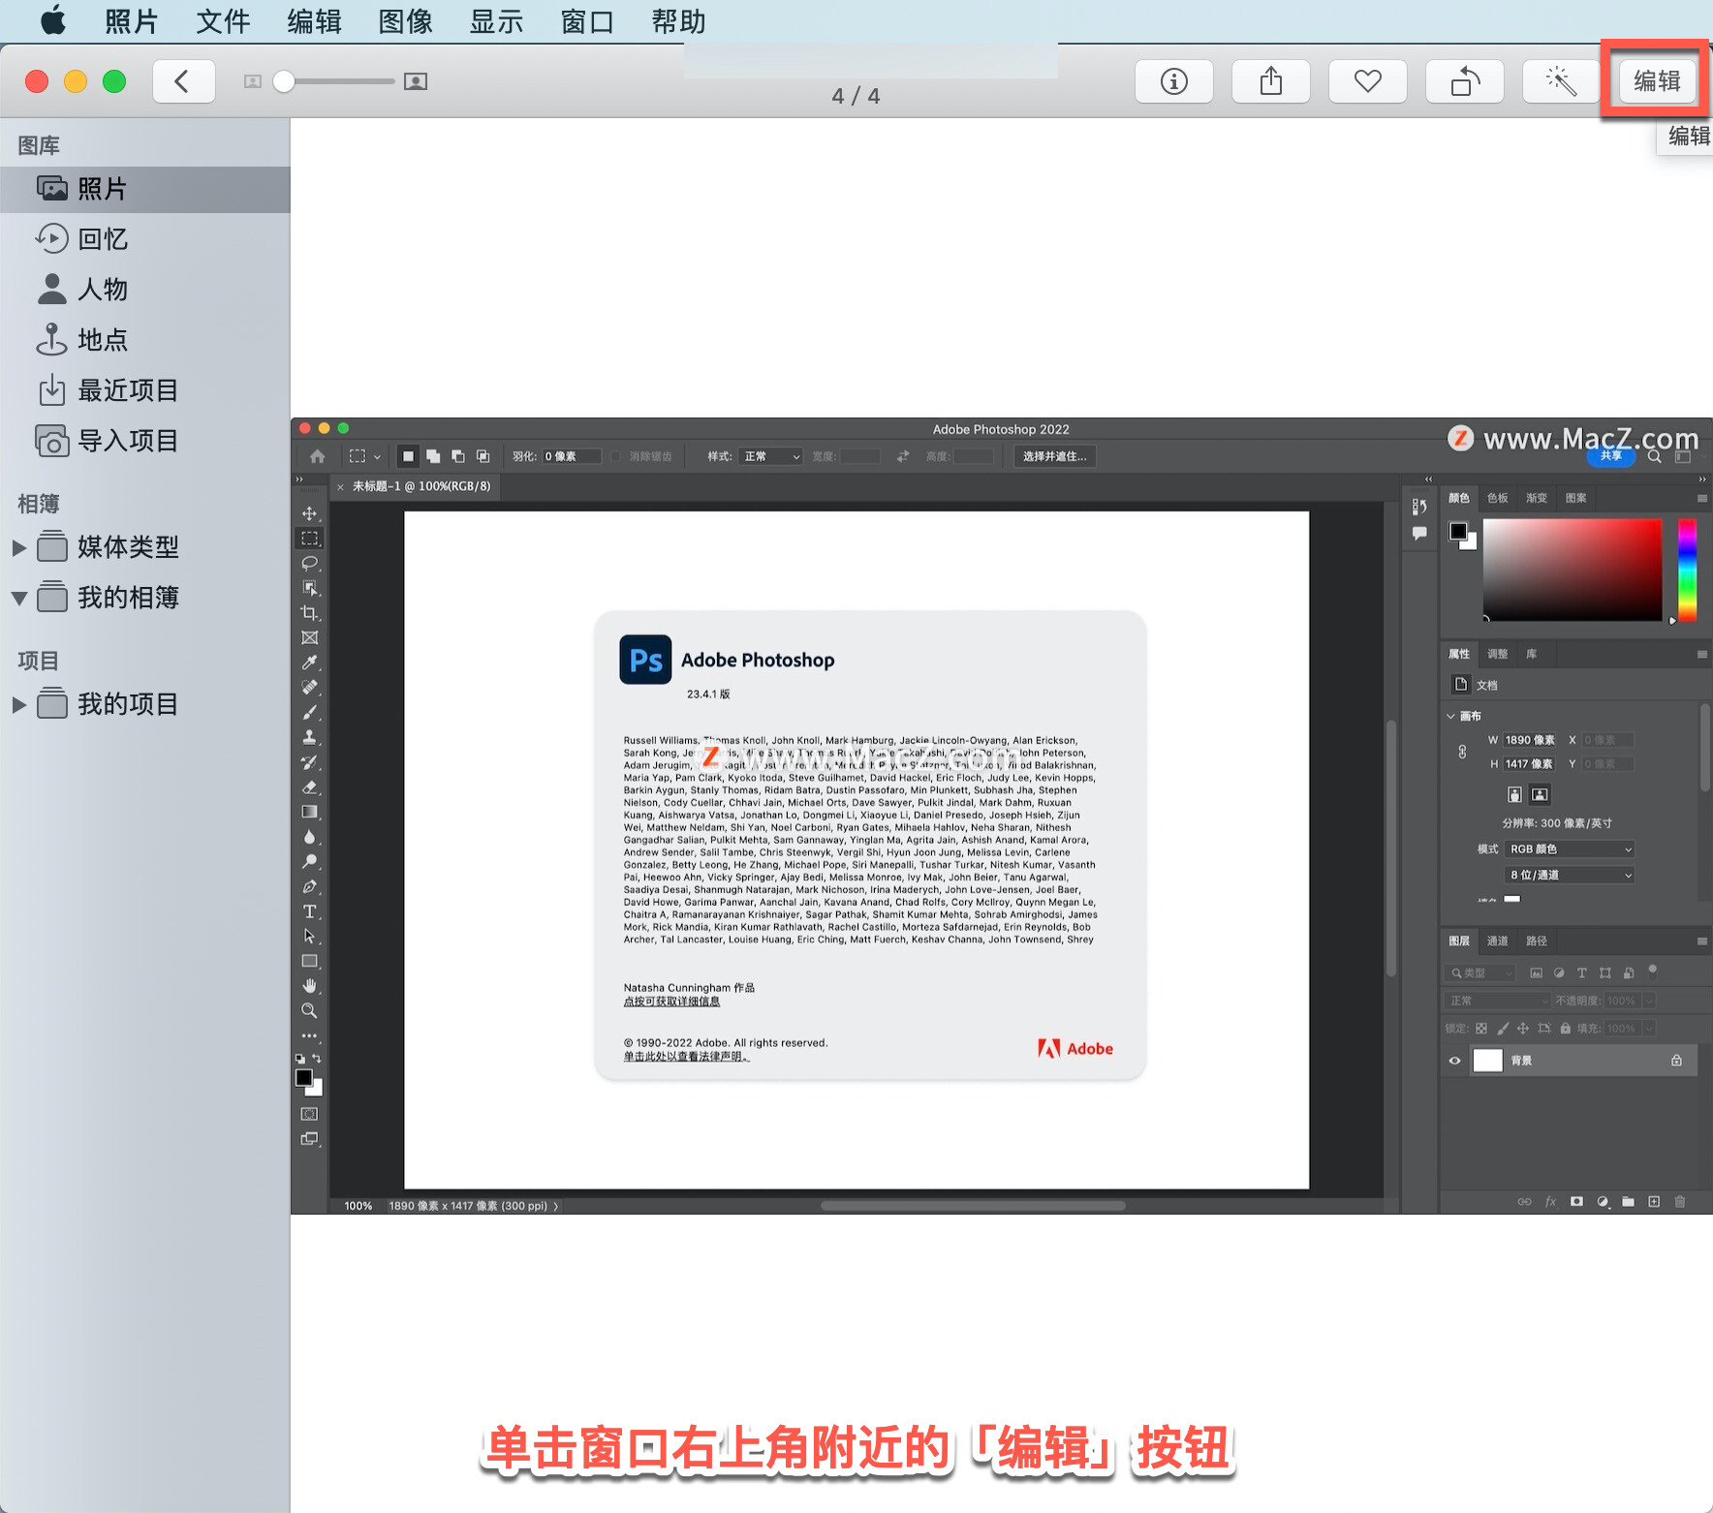Open the 显示 menu
Image resolution: width=1713 pixels, height=1513 pixels.
coord(496,20)
